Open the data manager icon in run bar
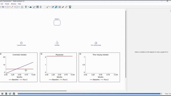 (x=6, y=94)
